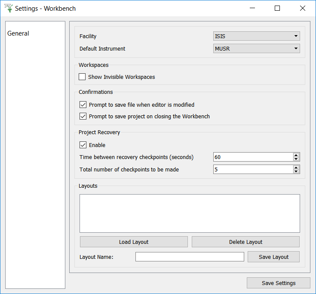
Task: Open the Facility dropdown showing ISIS
Action: point(256,36)
